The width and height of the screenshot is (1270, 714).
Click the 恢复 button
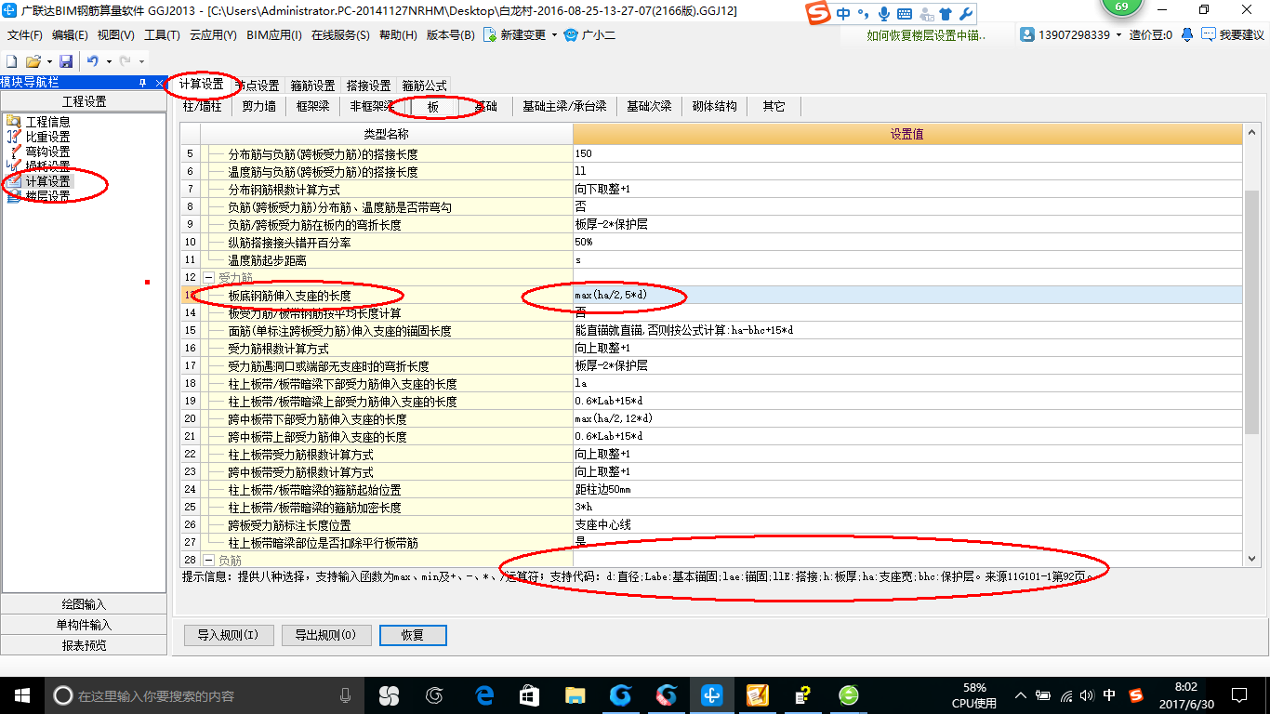(x=413, y=635)
